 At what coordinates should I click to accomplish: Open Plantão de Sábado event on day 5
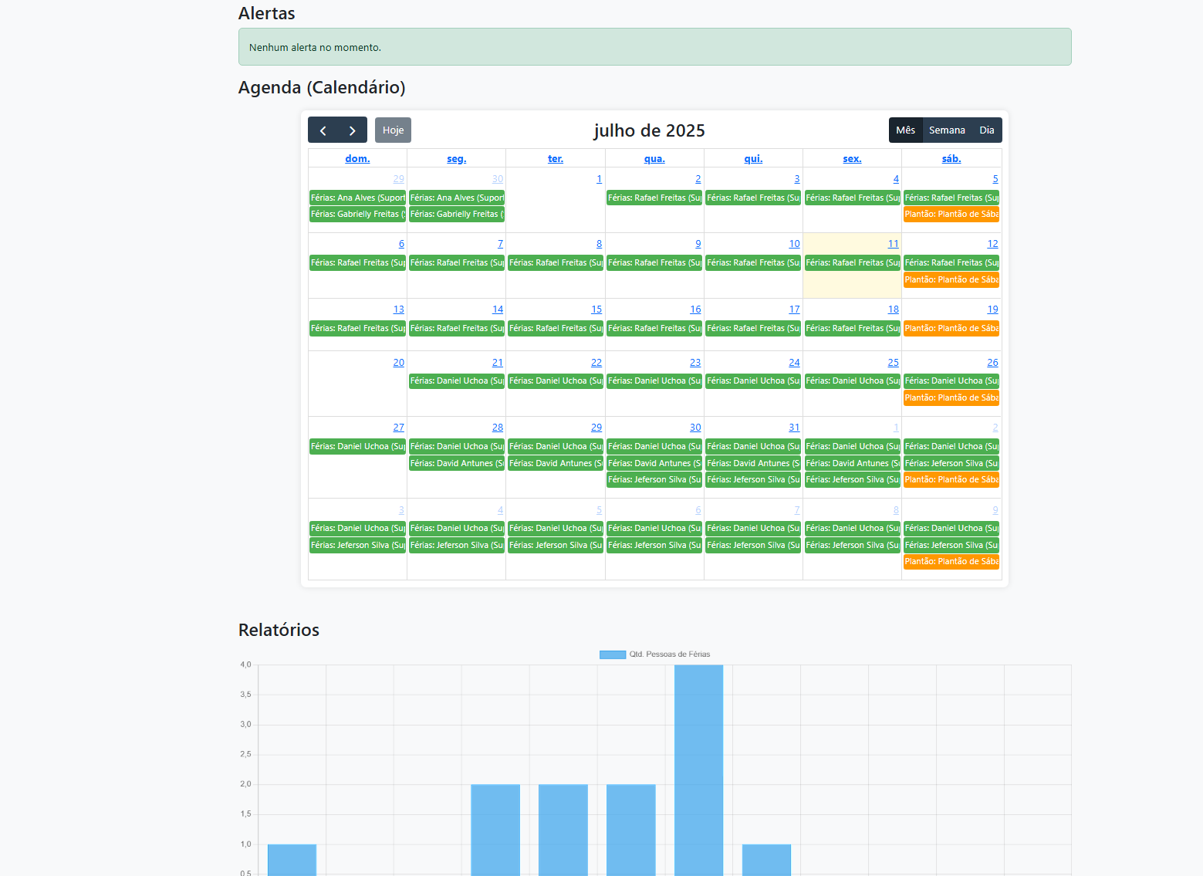tap(951, 215)
